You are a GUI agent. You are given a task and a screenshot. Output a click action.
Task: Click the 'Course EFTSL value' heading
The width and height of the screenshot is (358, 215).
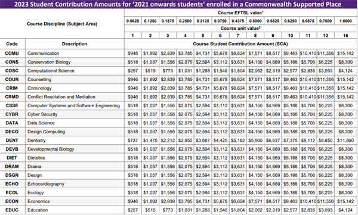click(x=240, y=13)
